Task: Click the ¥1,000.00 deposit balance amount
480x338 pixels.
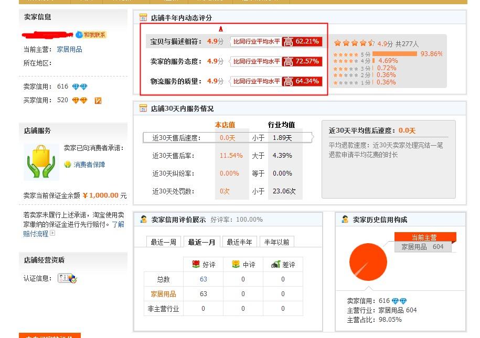Action: [101, 195]
